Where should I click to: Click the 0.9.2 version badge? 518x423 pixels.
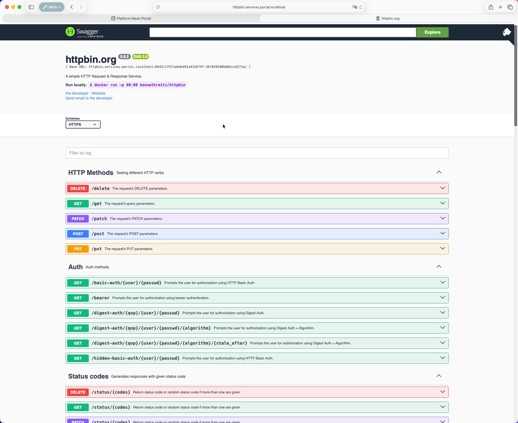pyautogui.click(x=124, y=57)
